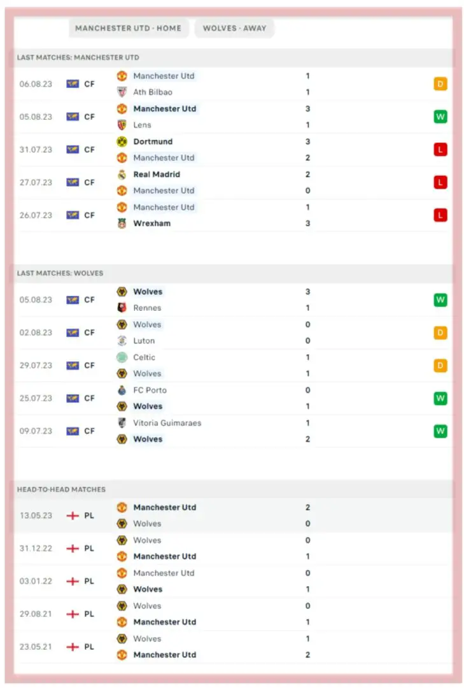This screenshot has width=464, height=688.
Task: Open the Dortmund team link
Action: pyautogui.click(x=153, y=141)
